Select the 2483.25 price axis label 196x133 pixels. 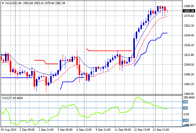[x=189, y=84]
